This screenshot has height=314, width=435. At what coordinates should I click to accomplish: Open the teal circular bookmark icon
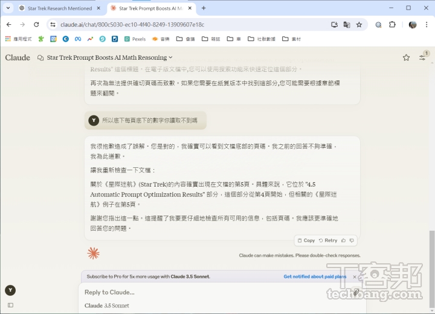click(102, 39)
